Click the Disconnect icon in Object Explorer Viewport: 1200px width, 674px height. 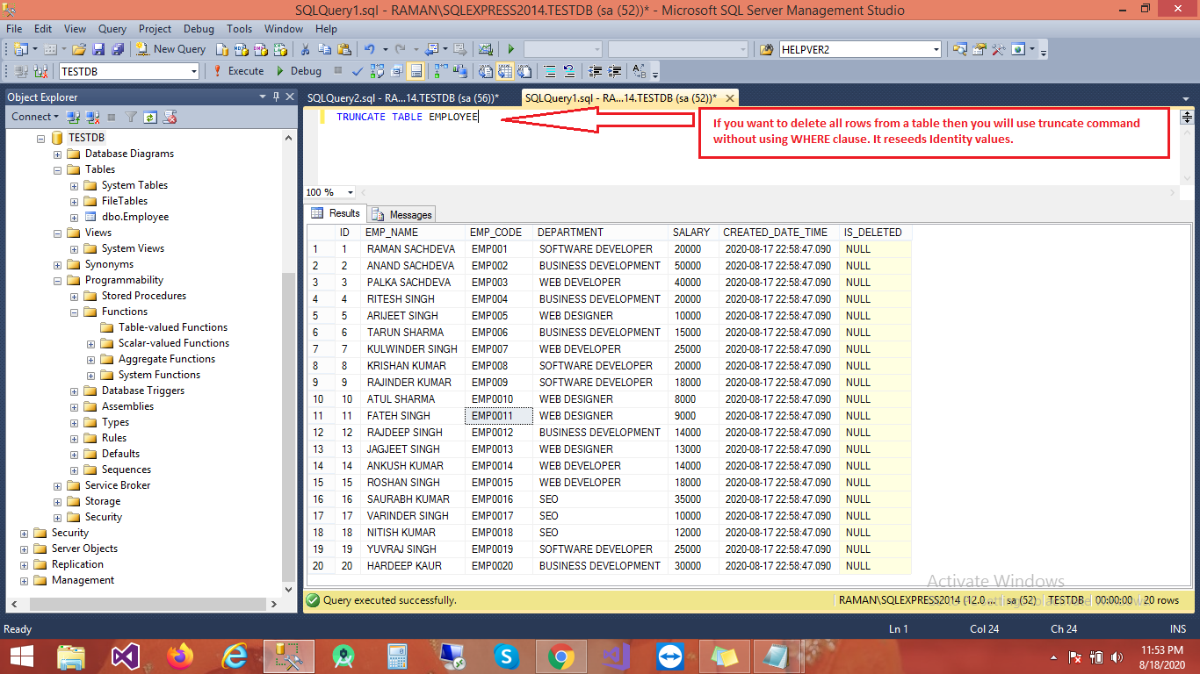pos(90,117)
